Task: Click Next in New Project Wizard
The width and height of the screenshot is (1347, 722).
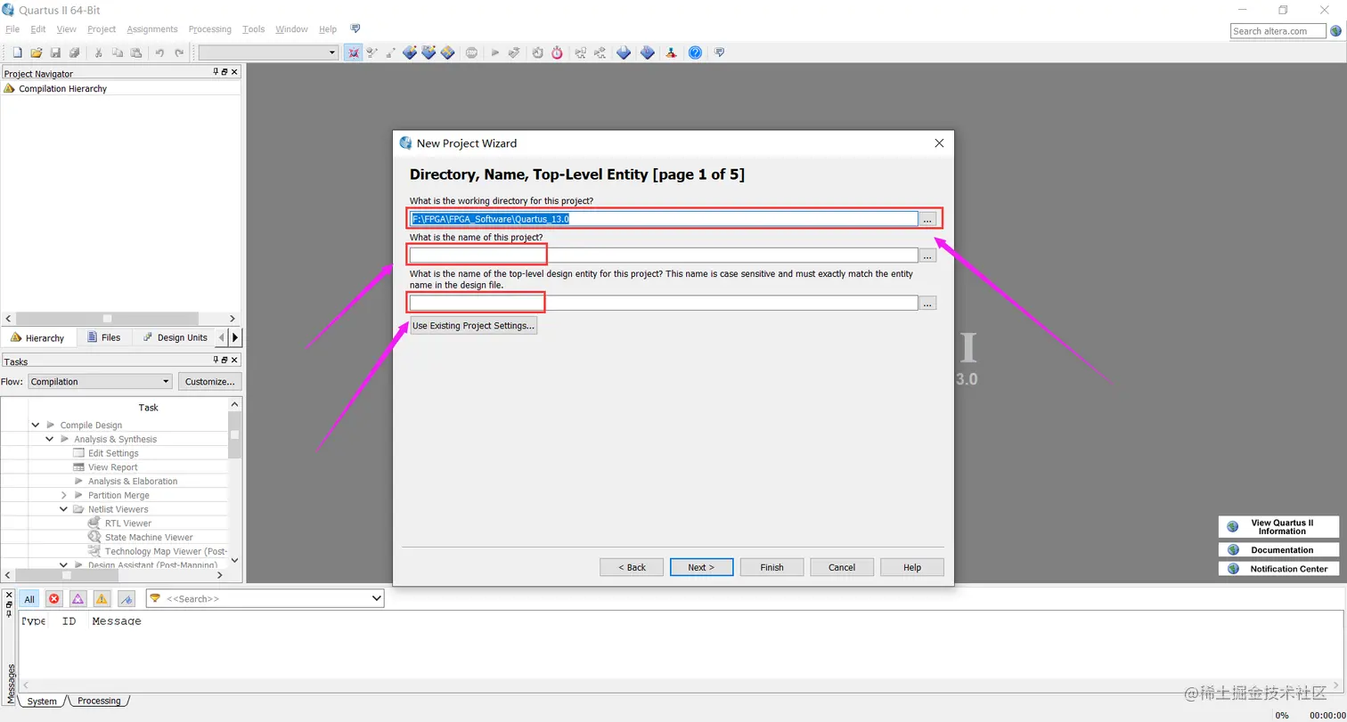Action: (701, 567)
